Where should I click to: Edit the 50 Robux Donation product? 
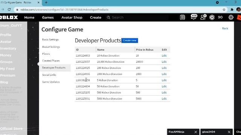[x=164, y=86]
